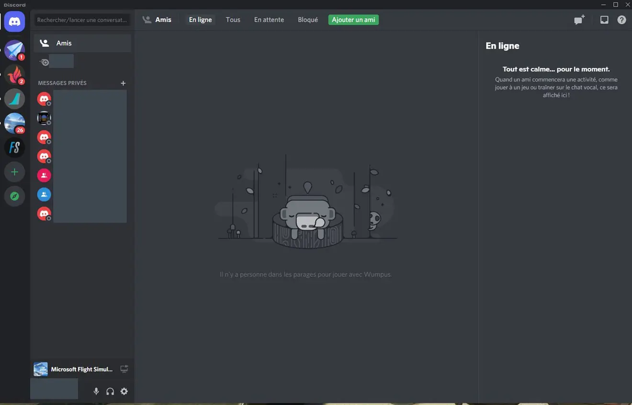Open the pink group DM avatar
632x405 pixels.
point(44,176)
